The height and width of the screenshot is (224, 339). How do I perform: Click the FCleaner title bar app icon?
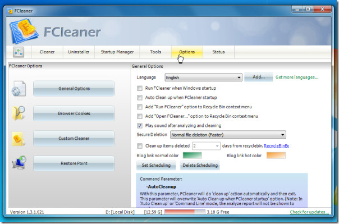[x=10, y=11]
